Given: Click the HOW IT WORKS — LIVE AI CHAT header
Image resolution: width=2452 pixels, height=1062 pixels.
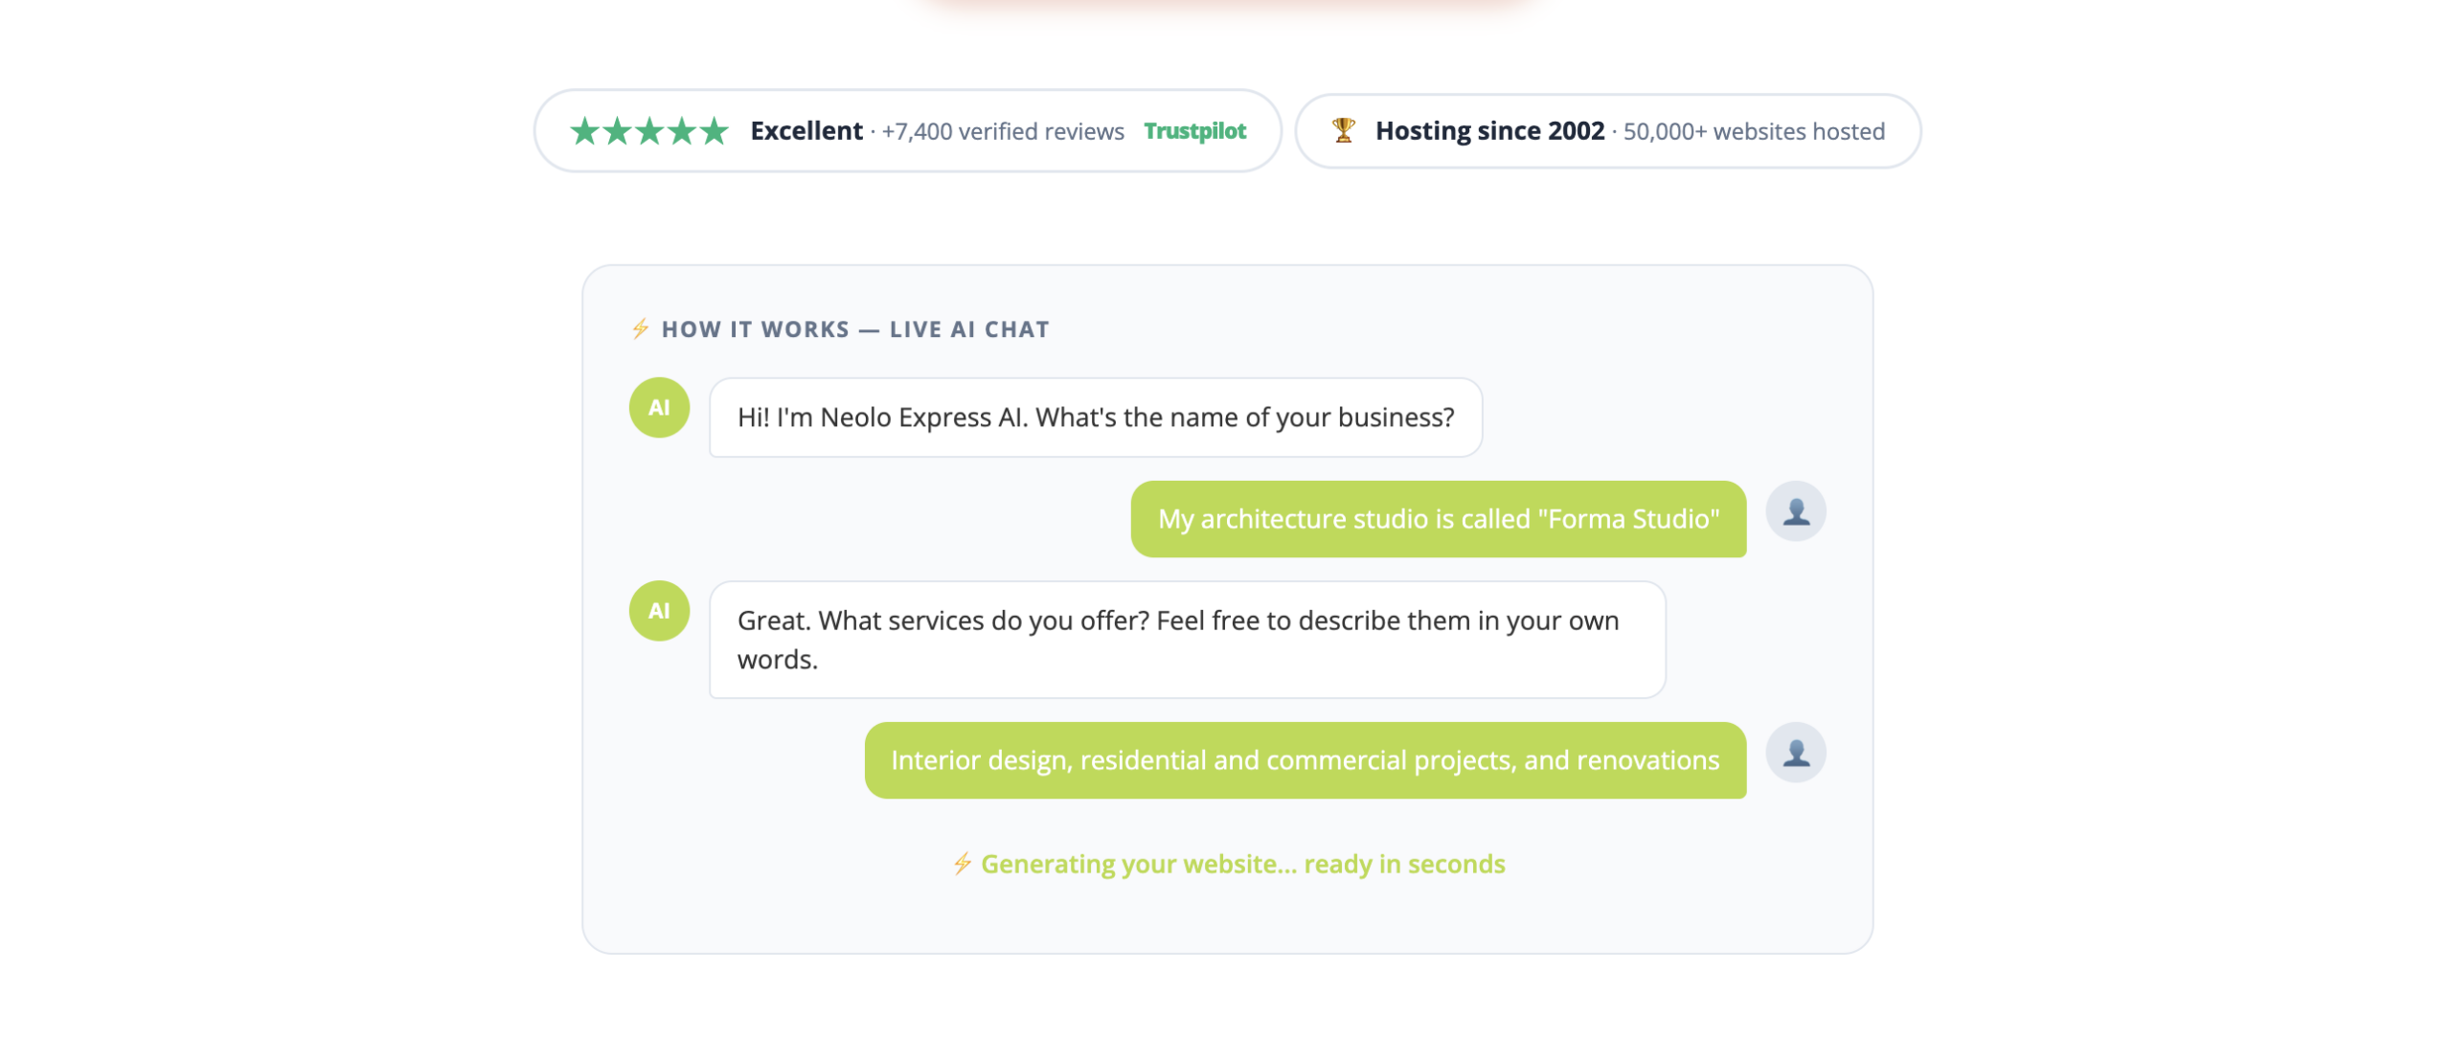Looking at the screenshot, I should [855, 328].
